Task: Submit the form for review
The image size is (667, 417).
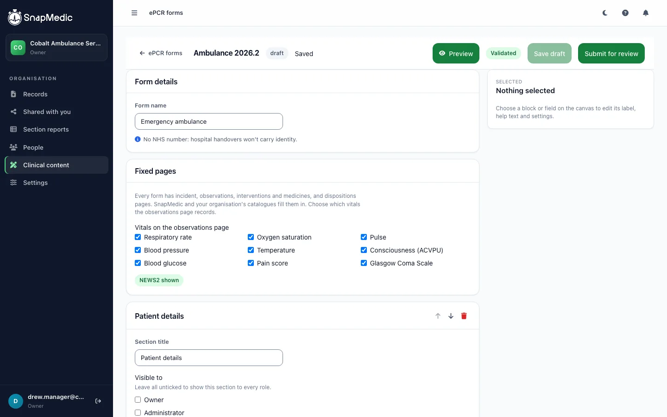Action: coord(611,53)
